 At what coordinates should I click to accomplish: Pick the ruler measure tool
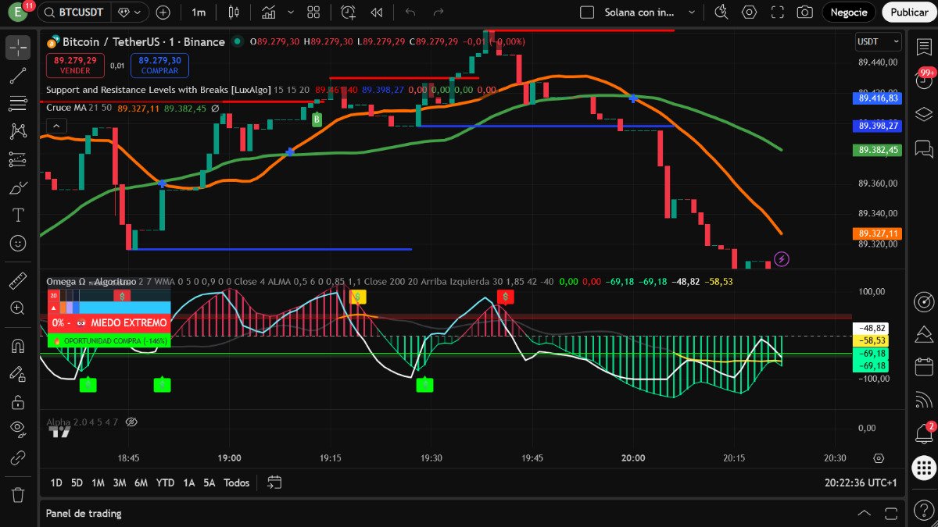(18, 280)
